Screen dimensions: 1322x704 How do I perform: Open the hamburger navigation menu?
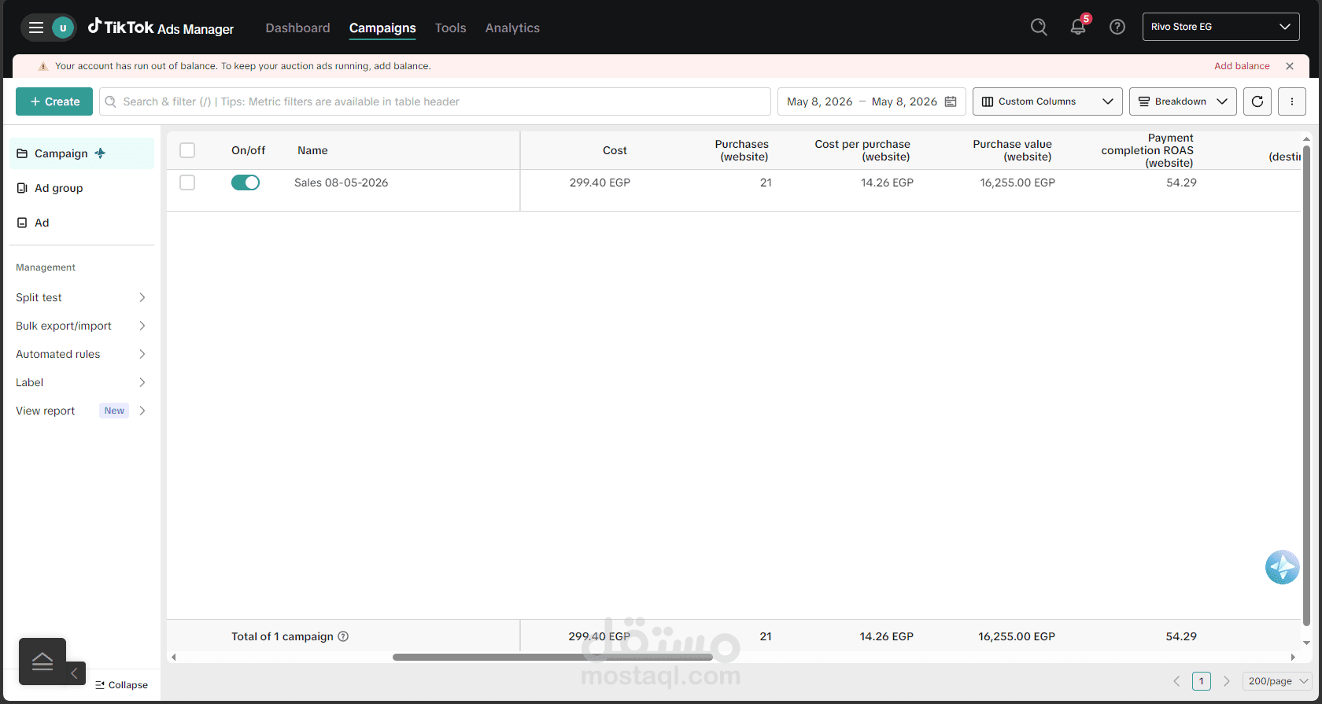pos(35,28)
